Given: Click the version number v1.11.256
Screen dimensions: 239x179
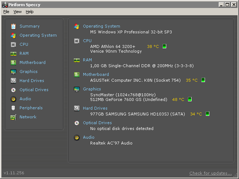Looking at the screenshot, I should click(14, 173).
